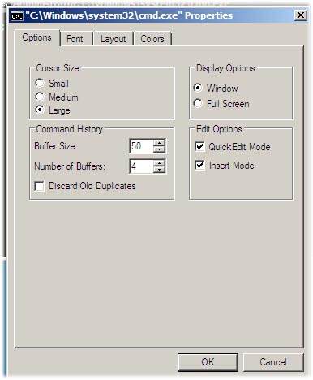Click the OK button

208,362
